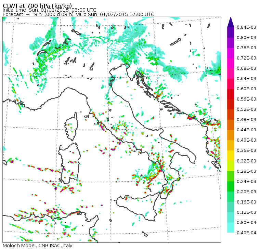Click the 0.56E-03 colorbar label
This screenshot has height=250, width=260.
[x=246, y=99]
